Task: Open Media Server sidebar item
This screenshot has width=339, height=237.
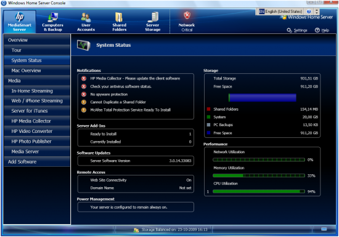Action: point(37,151)
